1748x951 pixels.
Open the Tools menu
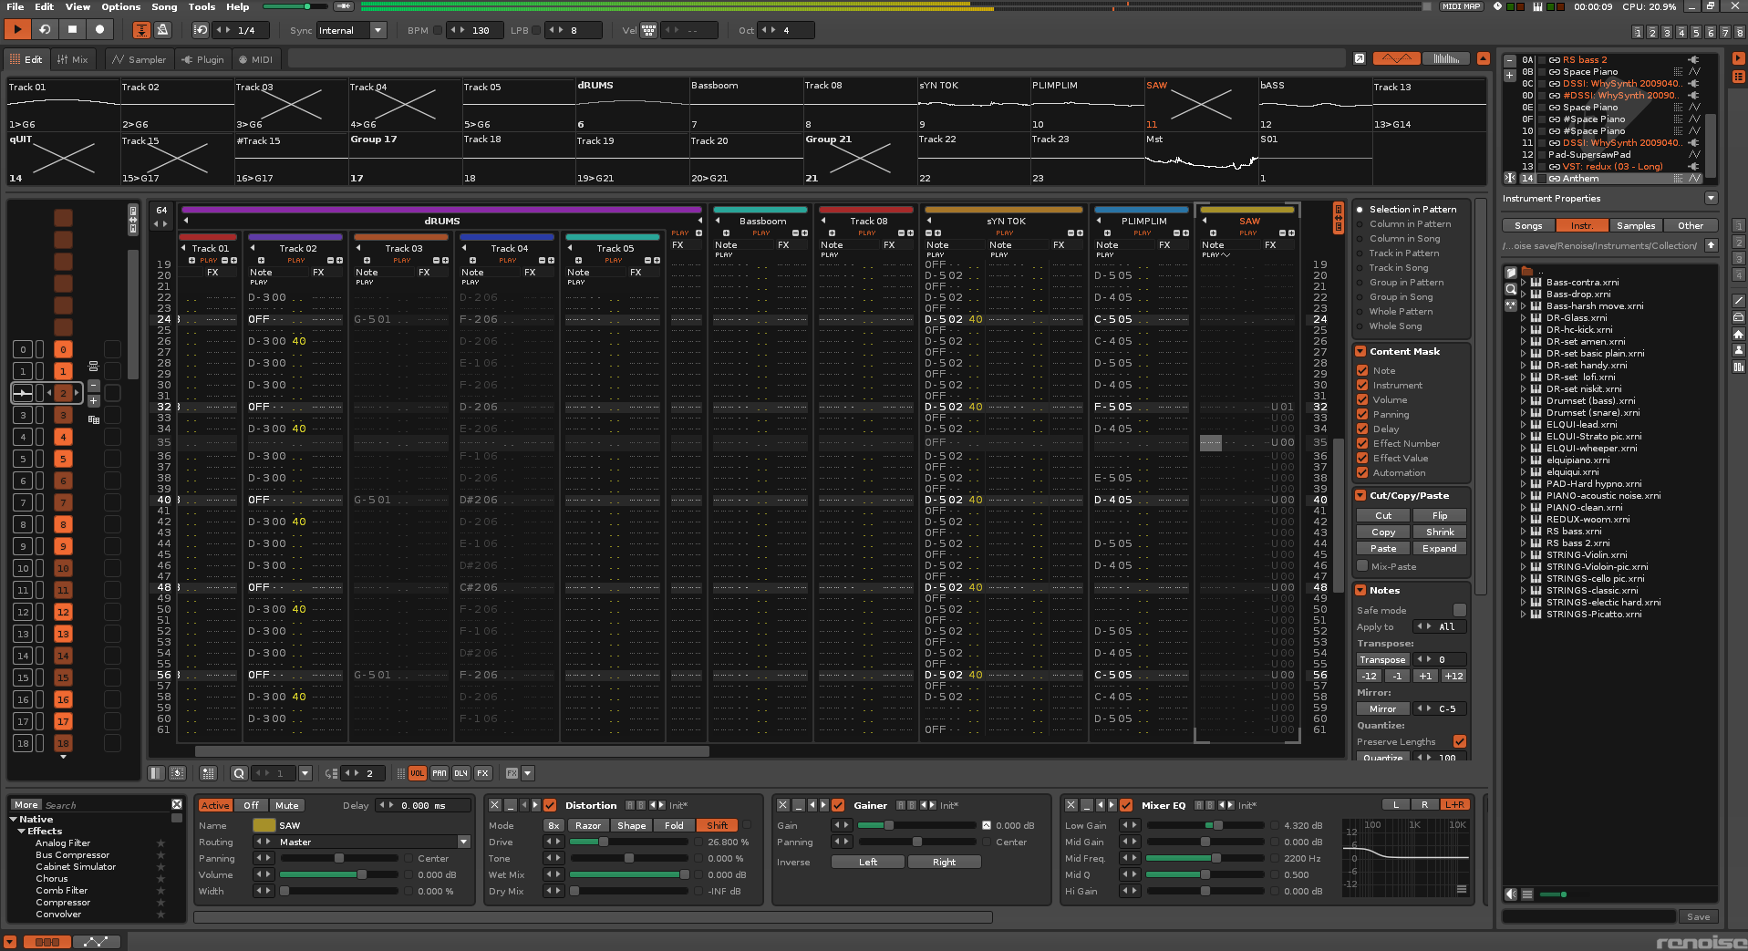(x=202, y=6)
